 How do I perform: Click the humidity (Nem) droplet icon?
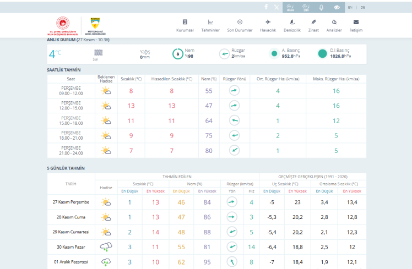[x=178, y=54]
